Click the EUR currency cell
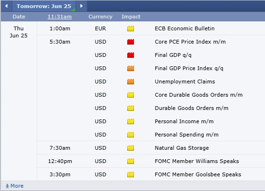Image resolution: width=265 pixels, height=191 pixels. coord(100,28)
